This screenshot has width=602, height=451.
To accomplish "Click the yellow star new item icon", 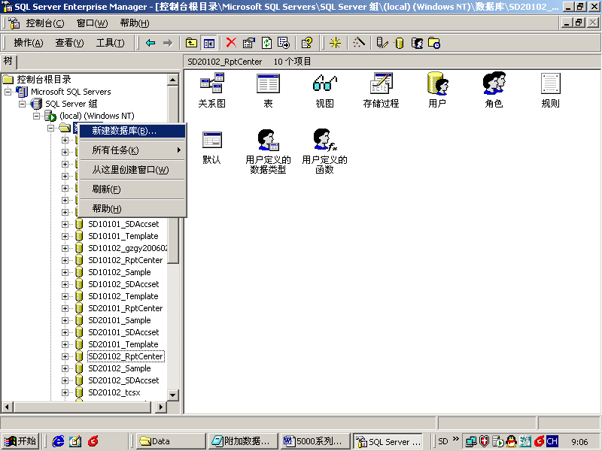I will [335, 43].
